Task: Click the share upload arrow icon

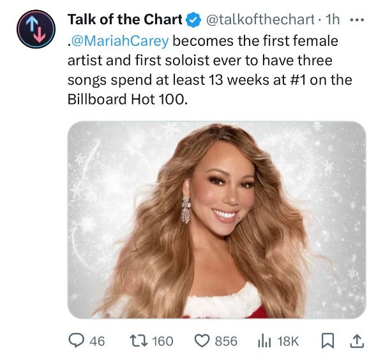Action: pos(356,341)
